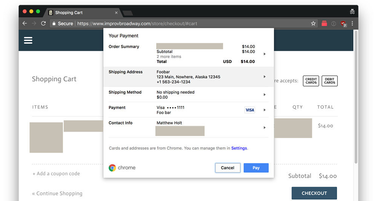Click the ITEMS column header
This screenshot has width=377, height=201.
click(40, 107)
